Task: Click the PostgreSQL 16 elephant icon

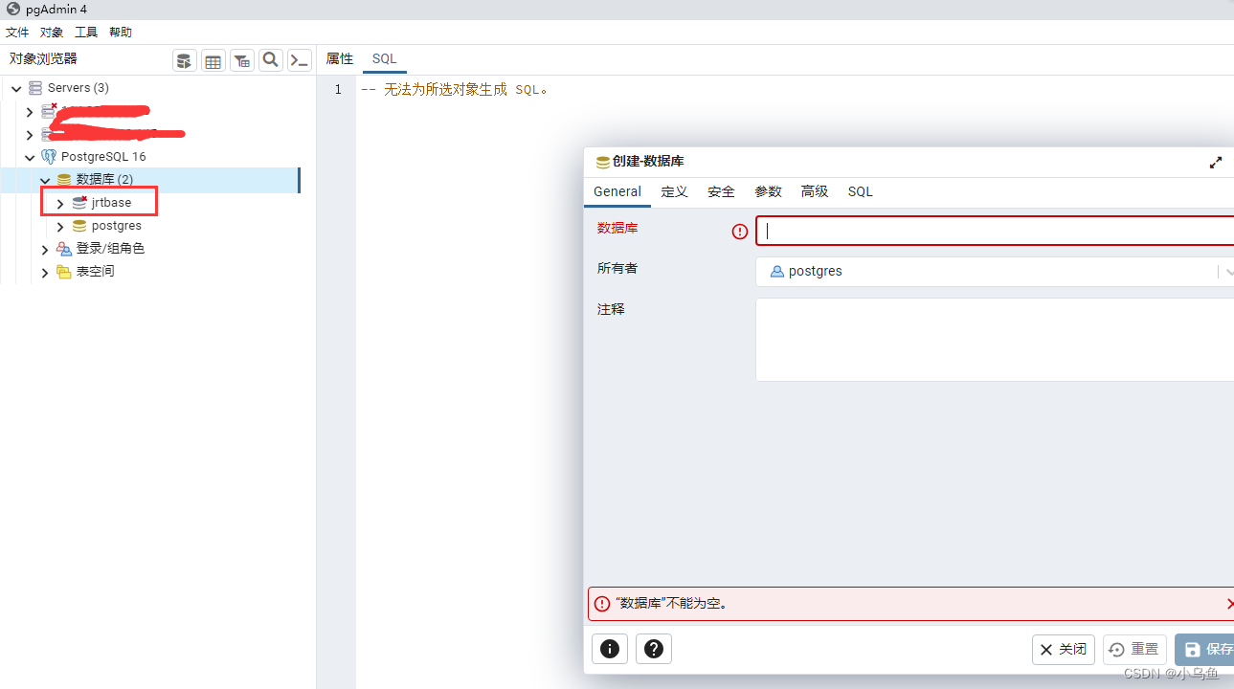Action: tap(49, 156)
